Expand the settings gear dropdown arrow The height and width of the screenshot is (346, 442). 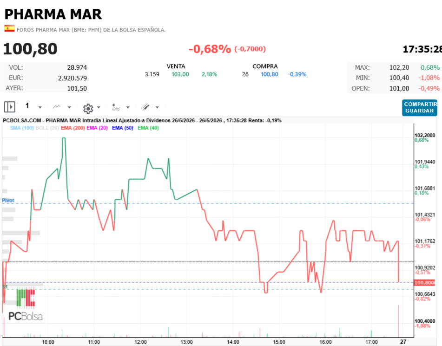(99, 107)
